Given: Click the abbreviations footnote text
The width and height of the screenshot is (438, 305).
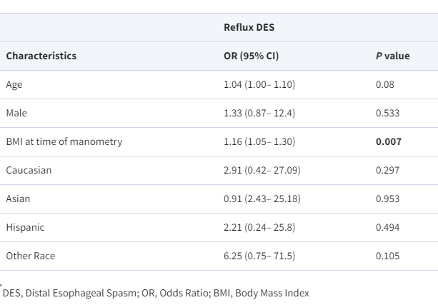Looking at the screenshot, I should [156, 292].
